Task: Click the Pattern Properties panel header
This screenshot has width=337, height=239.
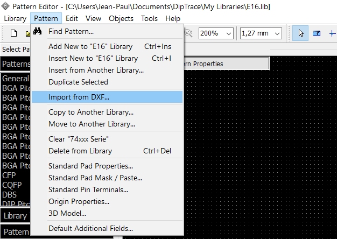Action: (226, 64)
